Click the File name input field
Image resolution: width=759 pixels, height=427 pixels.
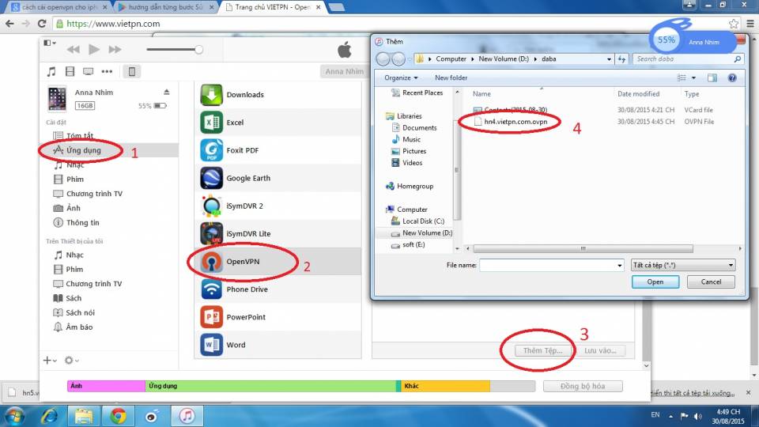coord(546,266)
